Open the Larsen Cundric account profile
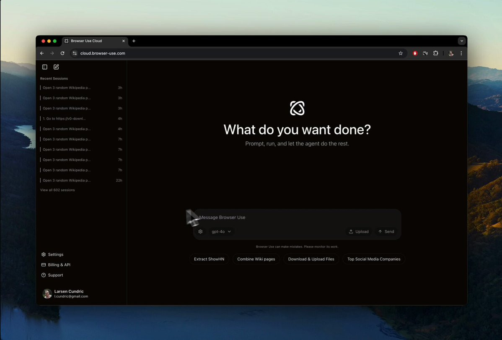This screenshot has height=340, width=502. [x=65, y=293]
